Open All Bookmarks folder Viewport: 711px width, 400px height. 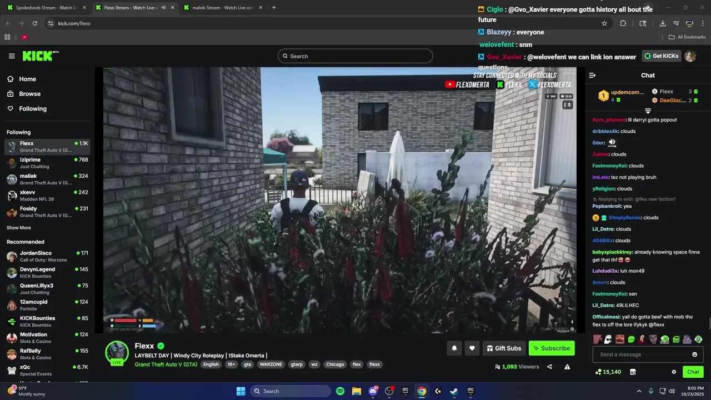pyautogui.click(x=687, y=37)
